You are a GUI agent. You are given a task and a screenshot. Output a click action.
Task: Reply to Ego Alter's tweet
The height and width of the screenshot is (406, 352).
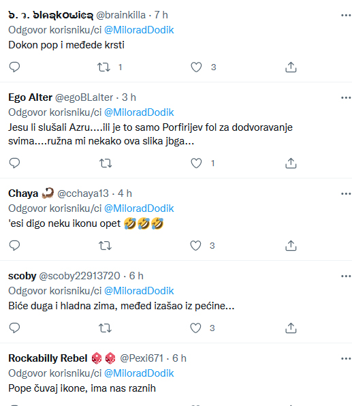click(x=14, y=163)
